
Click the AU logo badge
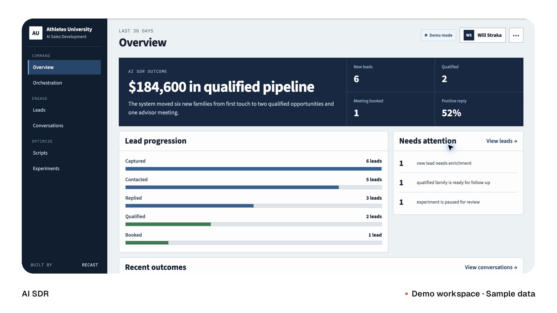tap(36, 33)
